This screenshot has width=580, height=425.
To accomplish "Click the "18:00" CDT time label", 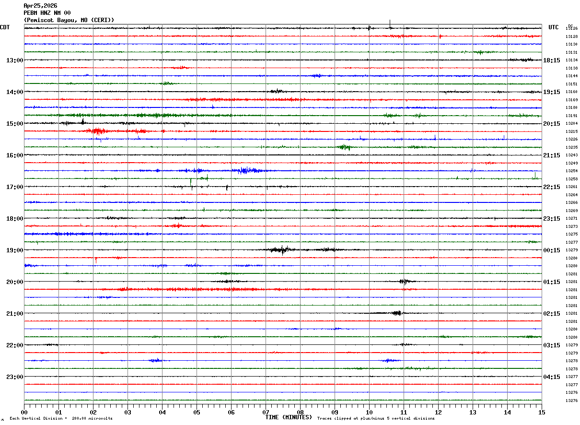I will pos(15,219).
